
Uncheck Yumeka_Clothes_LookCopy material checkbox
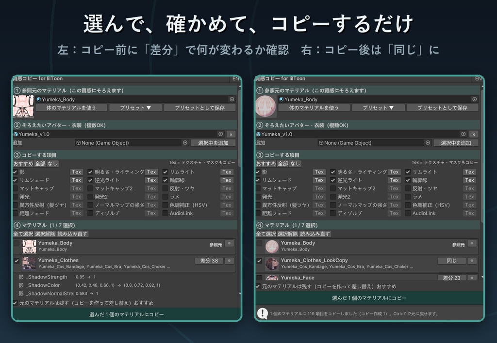[x=259, y=261]
